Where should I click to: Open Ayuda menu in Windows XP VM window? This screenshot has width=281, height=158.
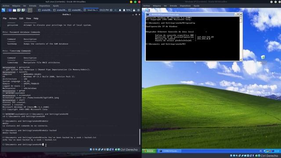196,6
